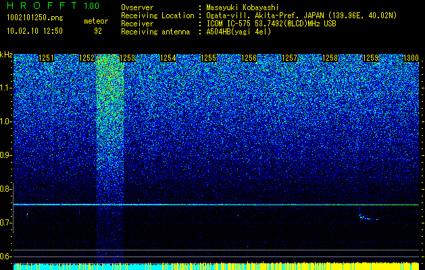Select the 1.0 frequency axis label
Viewport: 425px width, 270px height.
point(6,122)
